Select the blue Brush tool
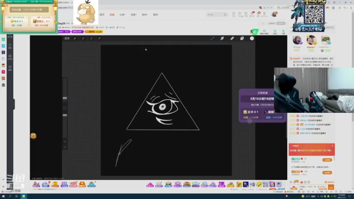Image resolution: width=354 pixels, height=199 pixels. [212, 38]
